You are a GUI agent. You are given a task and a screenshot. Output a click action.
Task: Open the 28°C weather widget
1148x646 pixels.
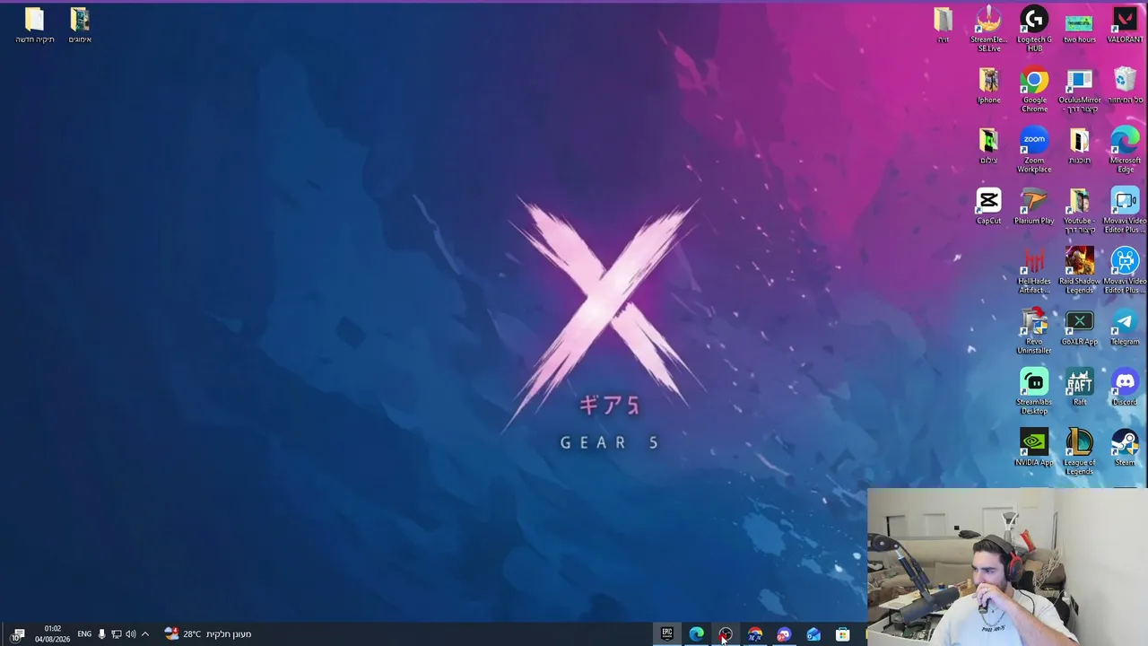[x=208, y=634]
